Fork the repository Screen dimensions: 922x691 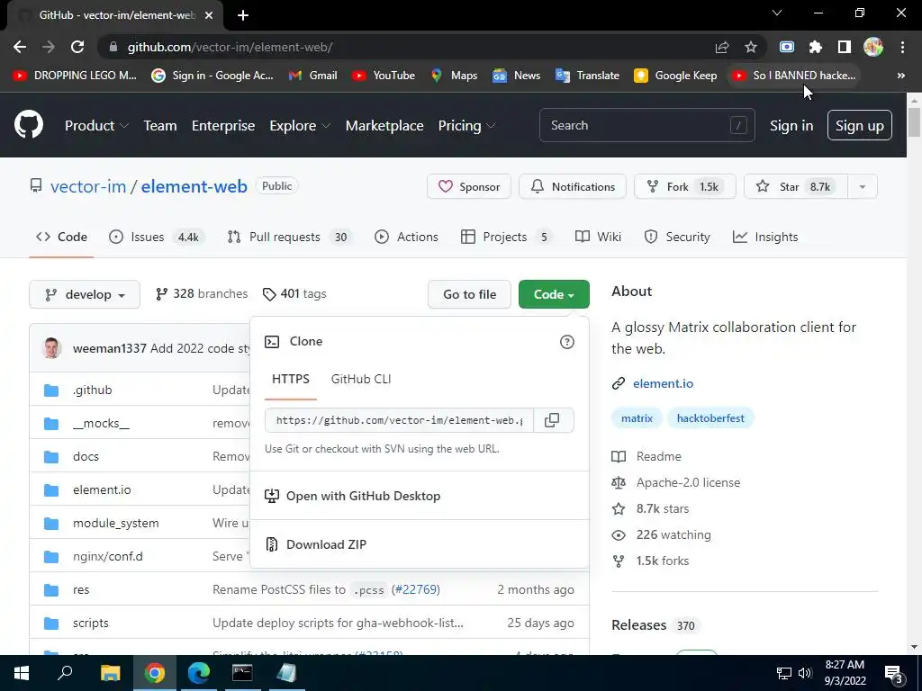pyautogui.click(x=685, y=187)
